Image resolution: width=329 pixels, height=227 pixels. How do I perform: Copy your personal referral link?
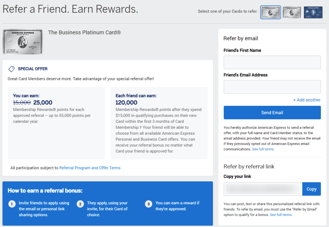pyautogui.click(x=311, y=189)
